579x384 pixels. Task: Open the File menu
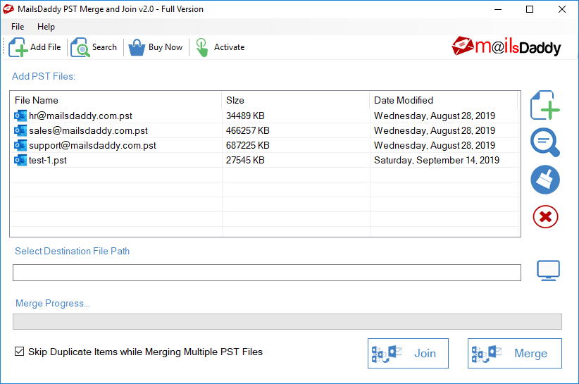click(18, 27)
